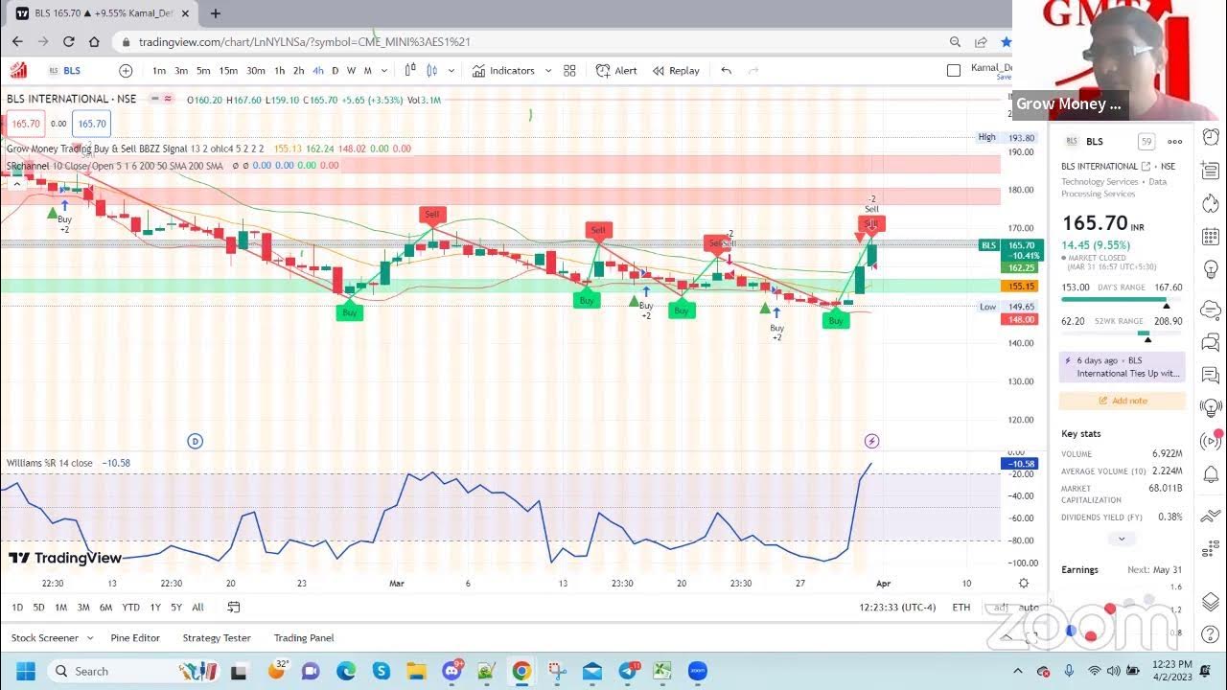Select the 30m timeframe
This screenshot has width=1227, height=690.
click(255, 71)
